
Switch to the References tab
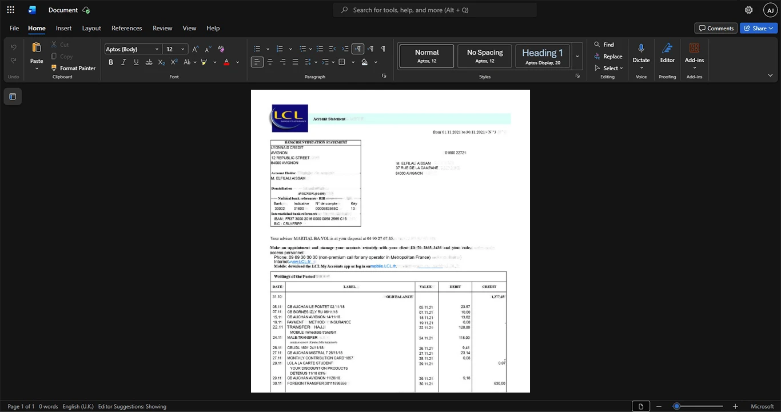[126, 28]
